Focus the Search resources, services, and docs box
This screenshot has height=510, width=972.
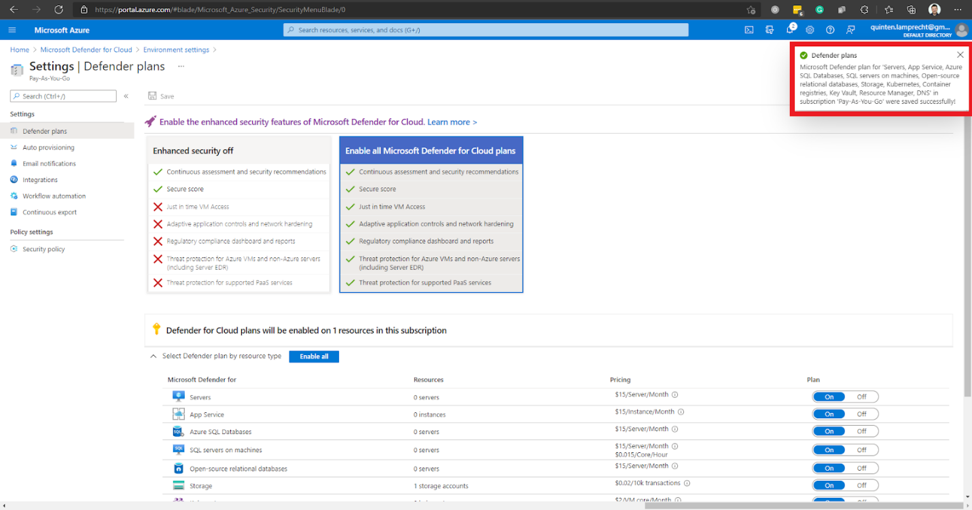(486, 30)
